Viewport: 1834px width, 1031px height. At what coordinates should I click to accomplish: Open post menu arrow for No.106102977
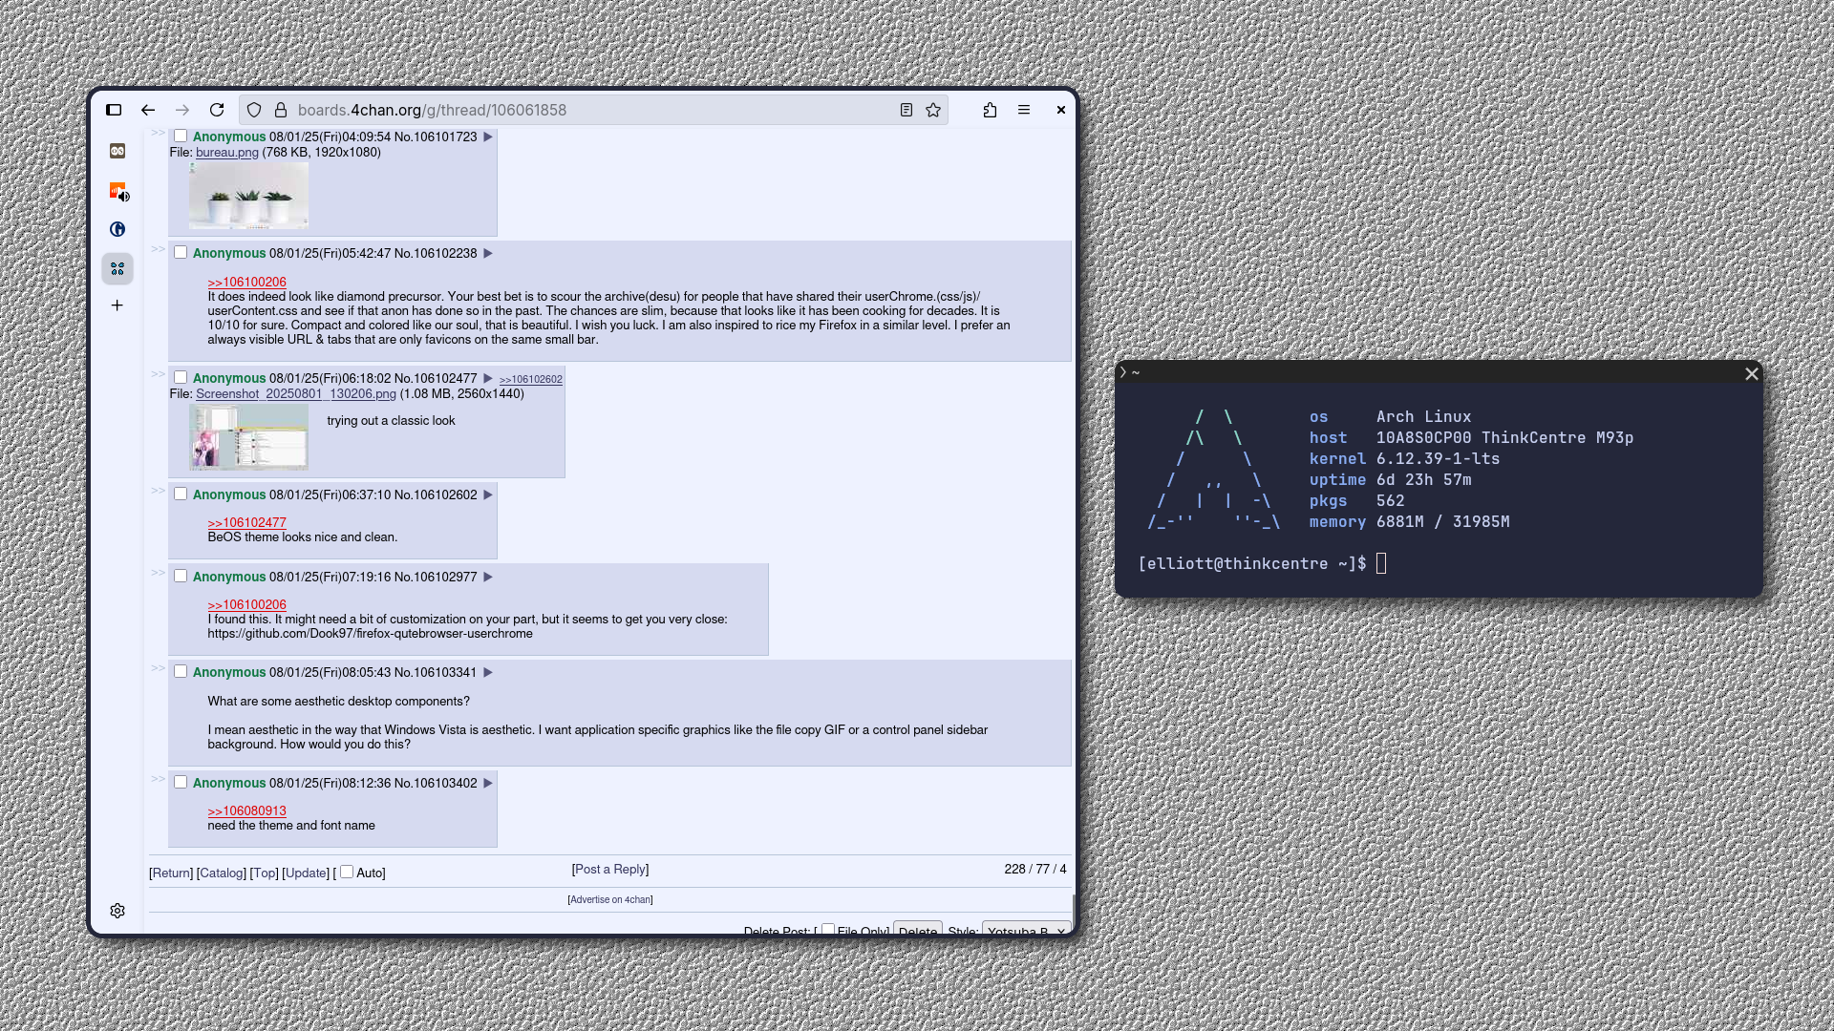point(488,578)
